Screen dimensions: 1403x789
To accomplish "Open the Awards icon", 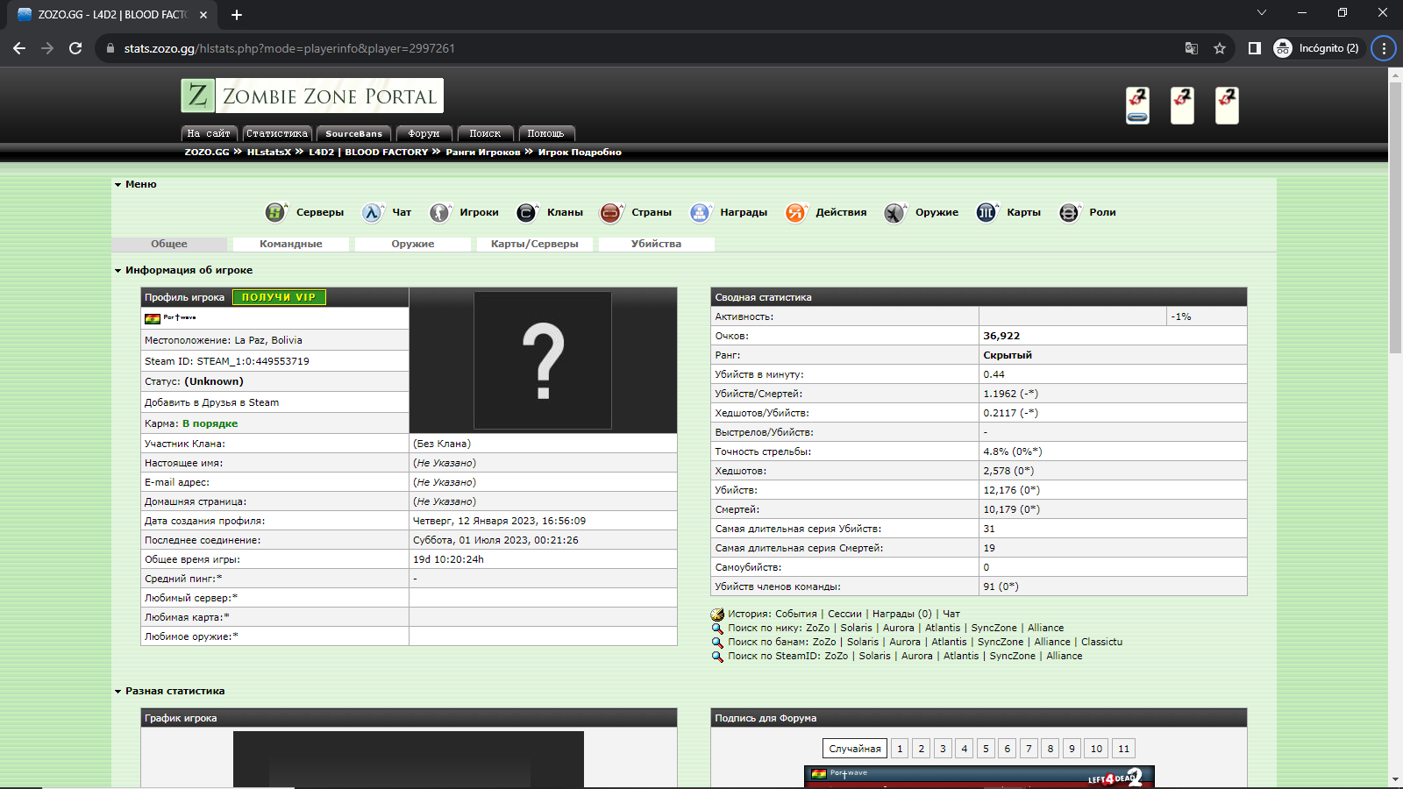I will tap(700, 212).
